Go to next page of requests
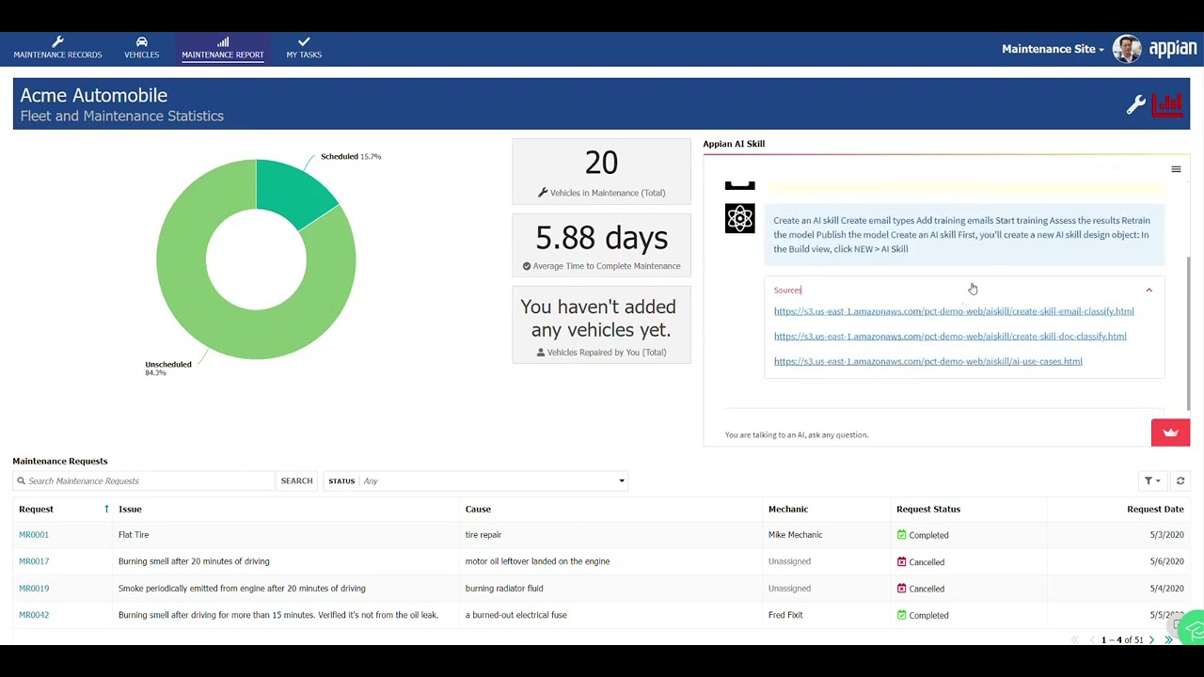 1151,640
